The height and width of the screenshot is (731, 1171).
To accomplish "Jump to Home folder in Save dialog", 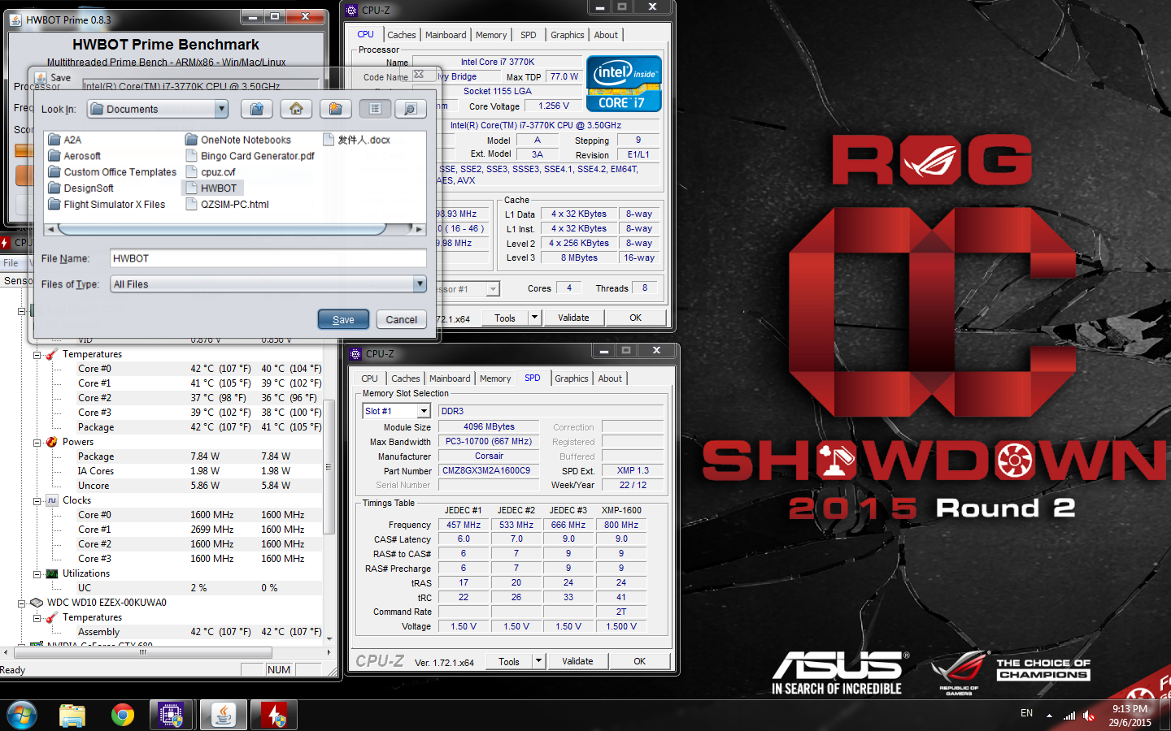I will click(x=296, y=109).
